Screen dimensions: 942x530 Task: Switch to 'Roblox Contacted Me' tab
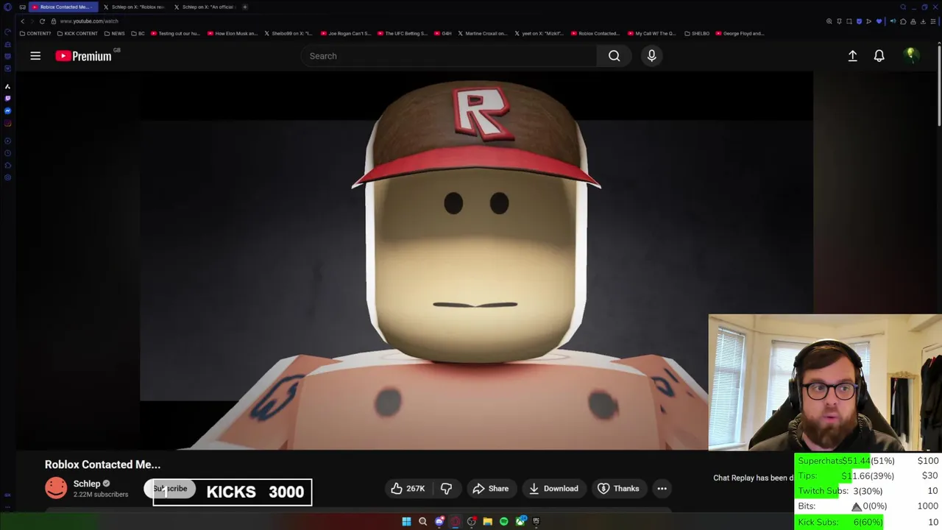[62, 7]
